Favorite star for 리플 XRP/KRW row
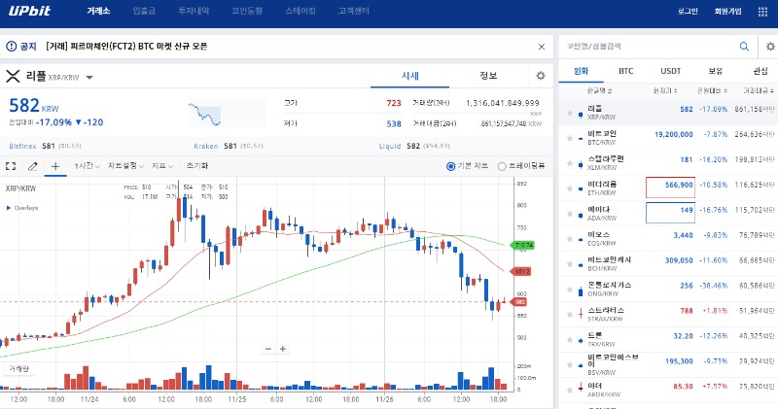Image resolution: width=778 pixels, height=409 pixels. coord(570,113)
